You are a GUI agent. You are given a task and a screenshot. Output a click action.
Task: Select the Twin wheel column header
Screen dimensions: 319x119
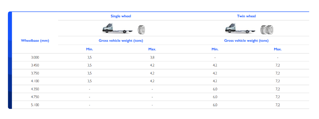pyautogui.click(x=246, y=16)
